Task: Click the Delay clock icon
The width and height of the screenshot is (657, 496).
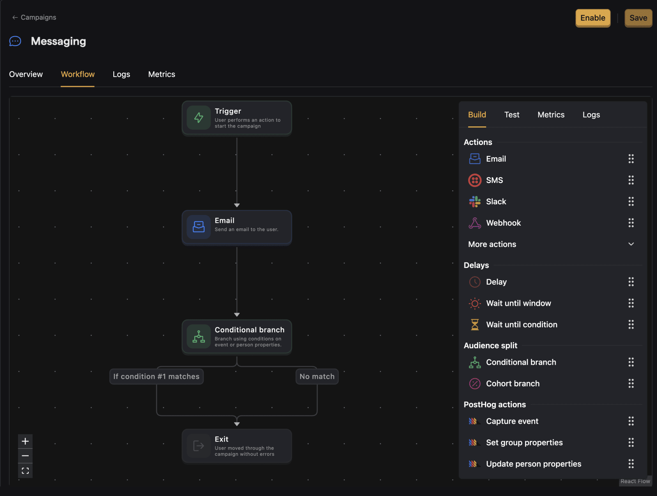Action: [x=475, y=282]
